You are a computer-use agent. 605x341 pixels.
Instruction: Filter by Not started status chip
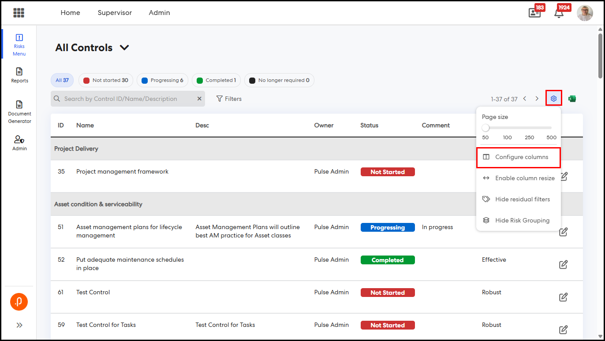[106, 80]
